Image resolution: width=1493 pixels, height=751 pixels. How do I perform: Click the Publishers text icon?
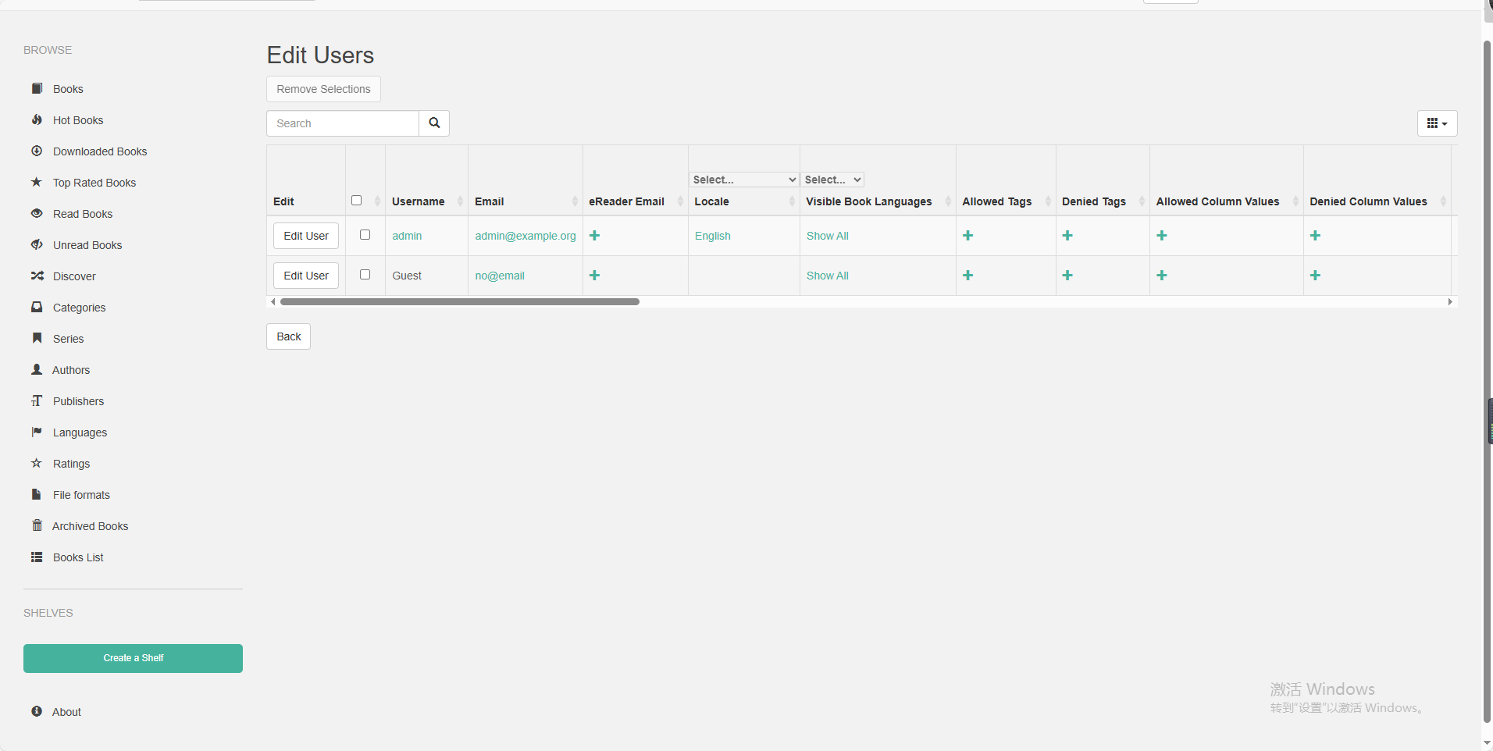37,400
